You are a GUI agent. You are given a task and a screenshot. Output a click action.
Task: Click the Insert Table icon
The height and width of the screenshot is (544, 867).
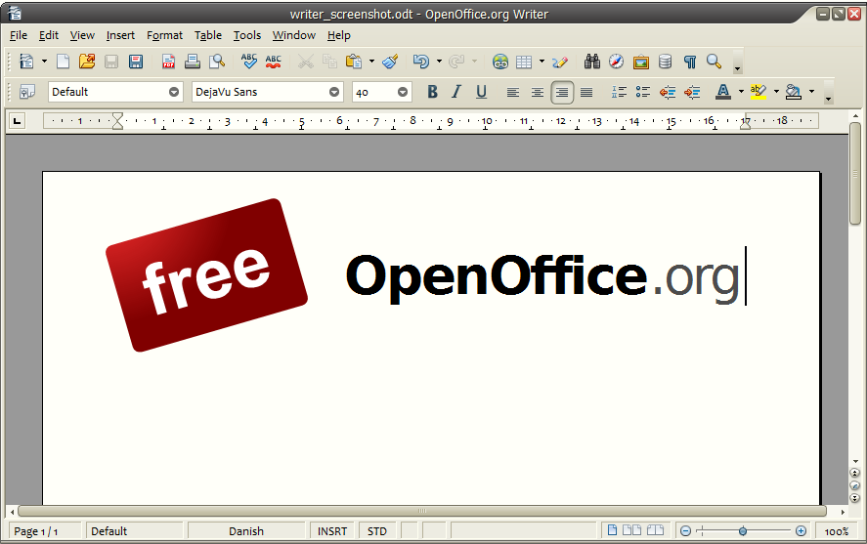(x=524, y=62)
